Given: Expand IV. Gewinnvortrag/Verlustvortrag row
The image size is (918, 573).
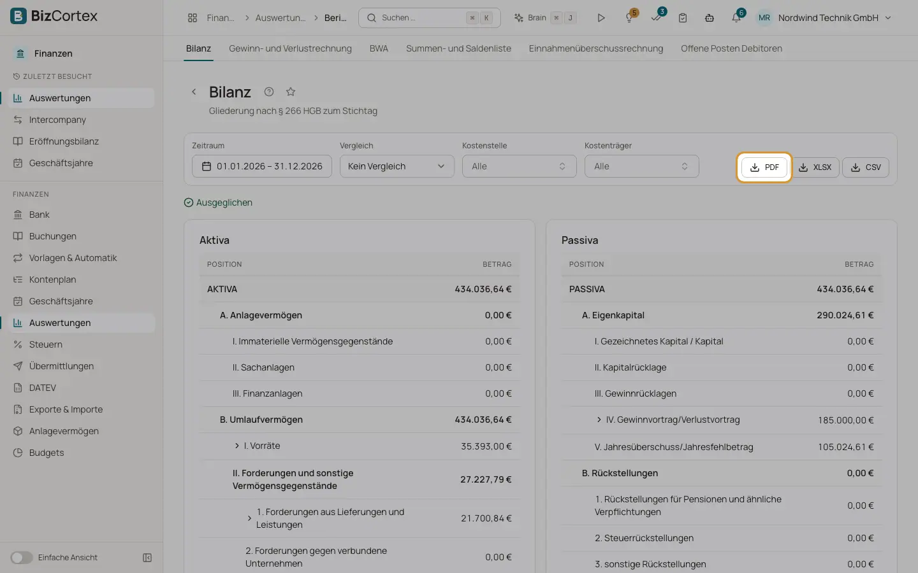Looking at the screenshot, I should point(599,420).
